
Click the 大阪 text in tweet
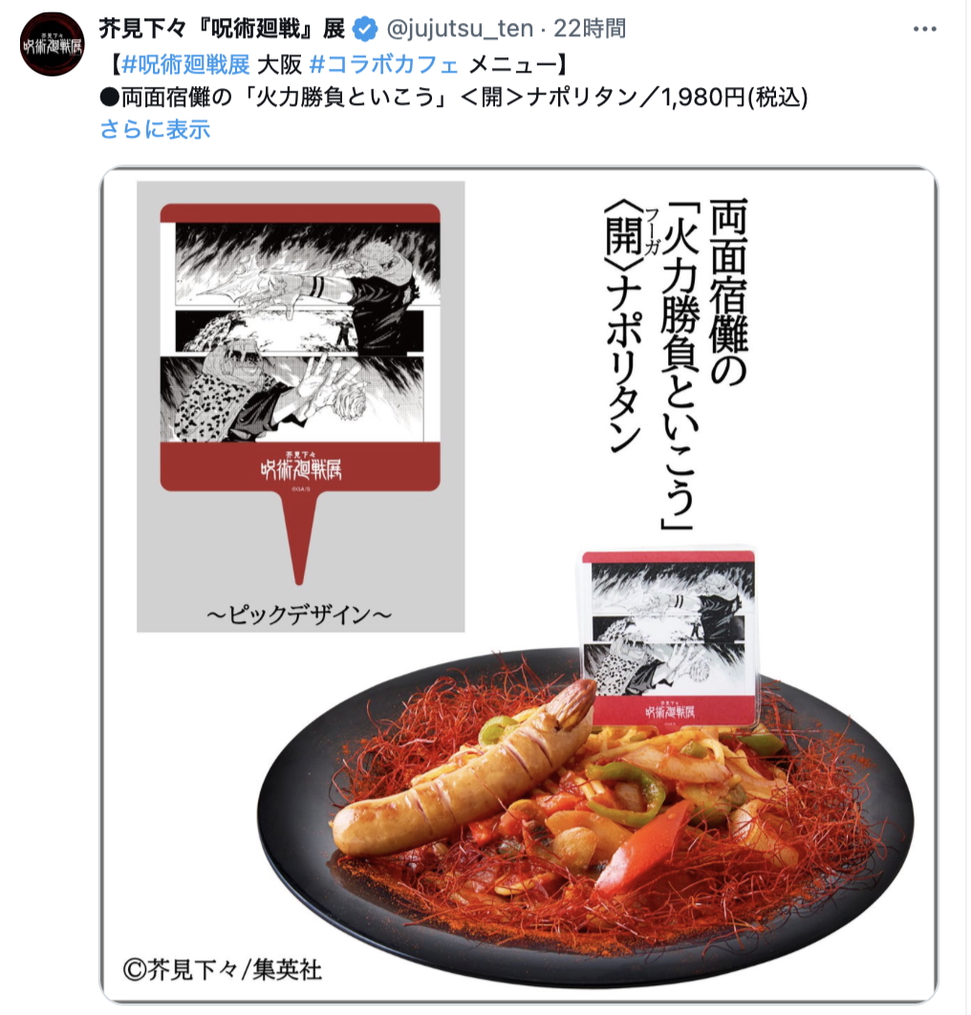coord(280,64)
